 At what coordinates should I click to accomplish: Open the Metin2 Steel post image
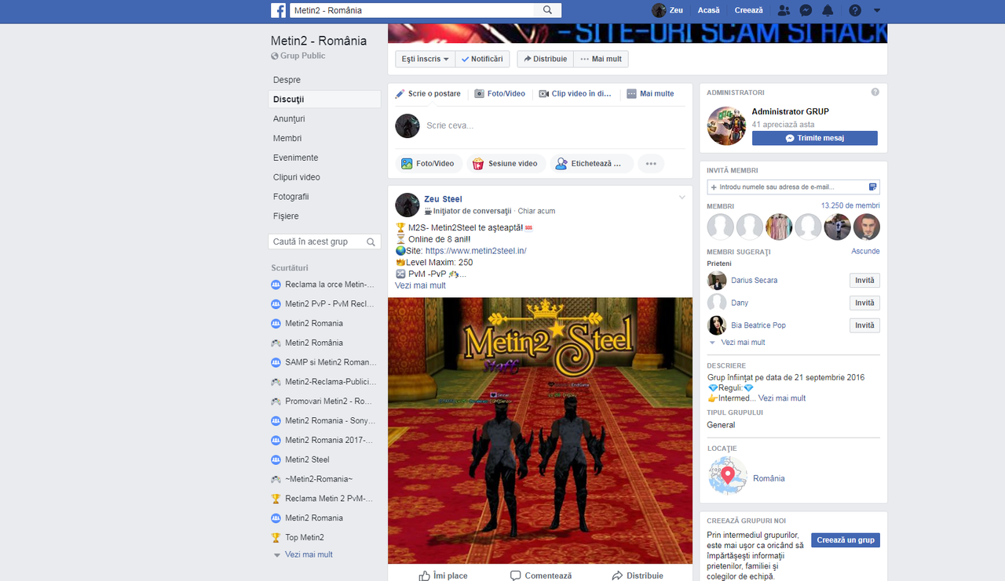(540, 430)
